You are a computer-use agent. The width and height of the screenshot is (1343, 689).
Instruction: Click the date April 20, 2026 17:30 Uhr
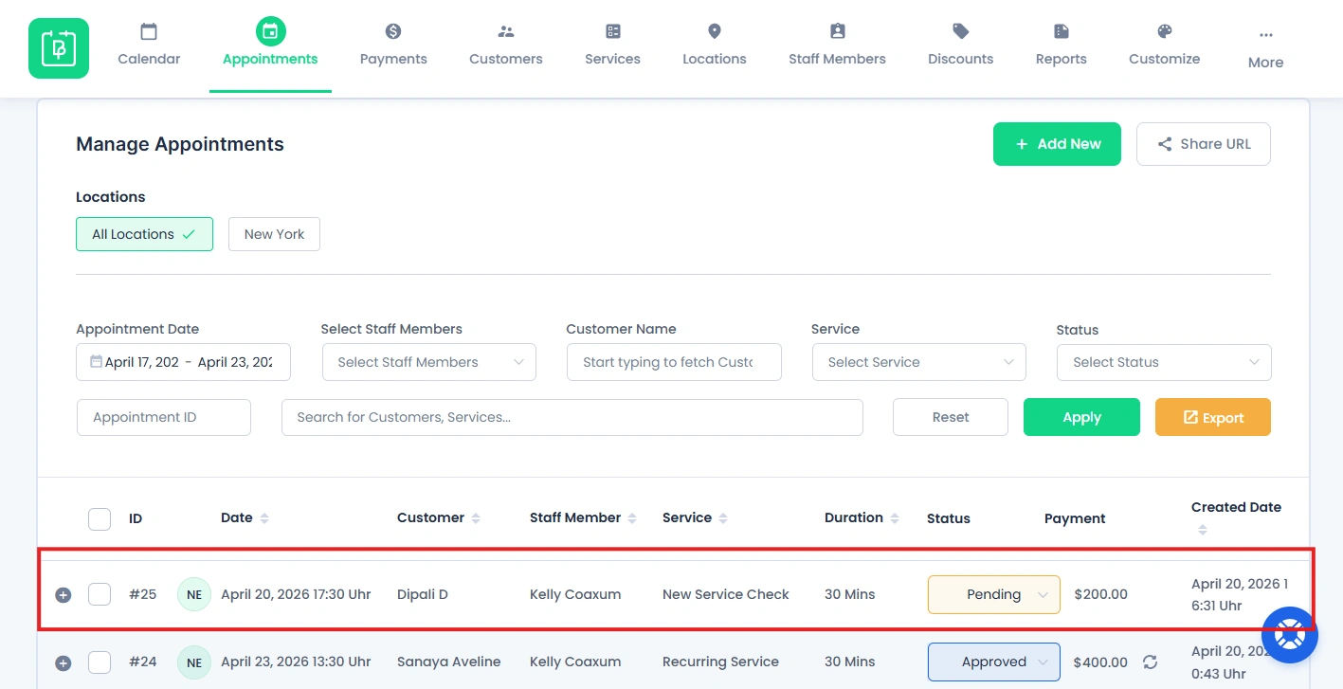[x=296, y=594]
